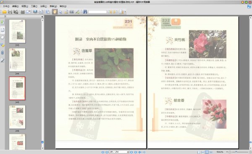Select the page 246 thumbnail
The width and height of the screenshot is (252, 154).
point(17,117)
